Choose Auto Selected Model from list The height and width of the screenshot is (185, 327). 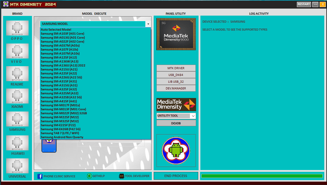[x=95, y=30]
